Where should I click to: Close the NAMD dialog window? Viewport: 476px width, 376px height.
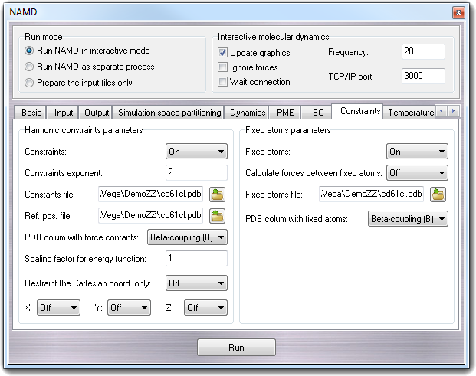tap(457, 12)
